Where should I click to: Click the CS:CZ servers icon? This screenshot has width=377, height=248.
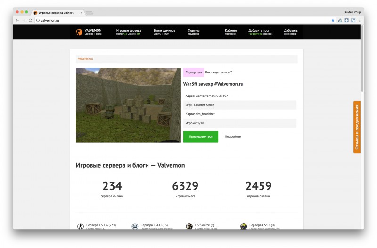pos(244,226)
